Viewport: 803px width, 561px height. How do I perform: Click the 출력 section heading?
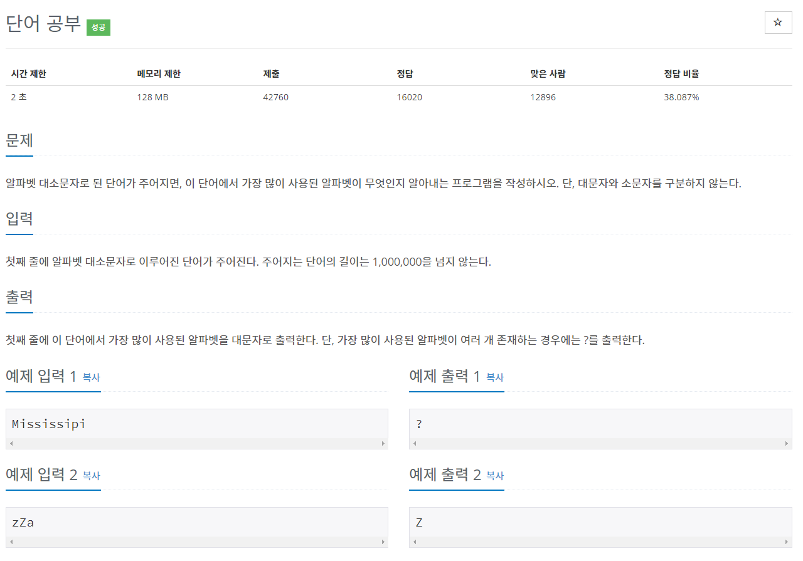point(19,297)
